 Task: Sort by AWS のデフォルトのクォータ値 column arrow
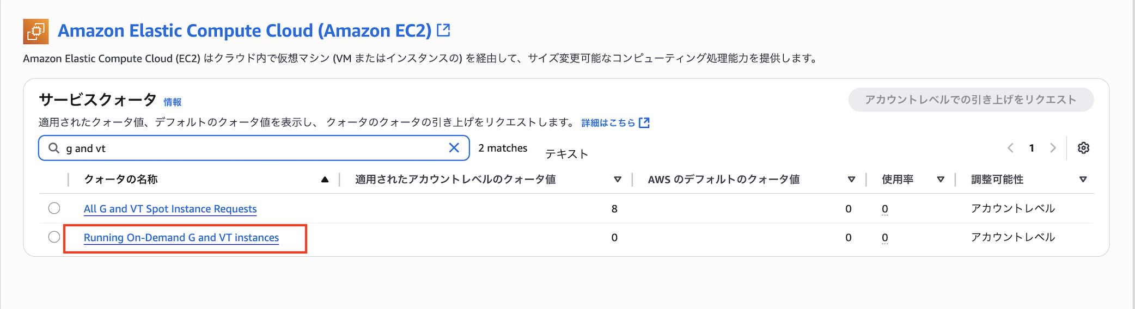[851, 180]
